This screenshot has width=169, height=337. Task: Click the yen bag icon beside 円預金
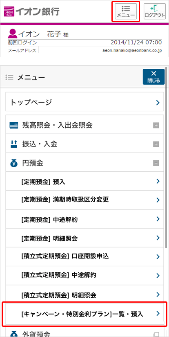pos(14,163)
